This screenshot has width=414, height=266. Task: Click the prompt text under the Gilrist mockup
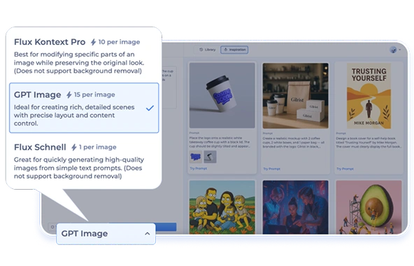point(293,142)
